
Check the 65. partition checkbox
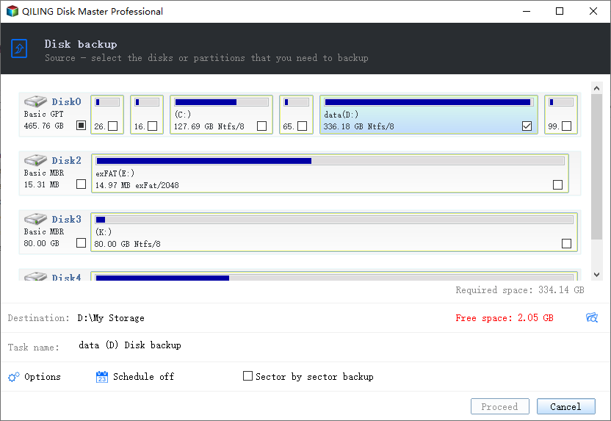point(302,126)
